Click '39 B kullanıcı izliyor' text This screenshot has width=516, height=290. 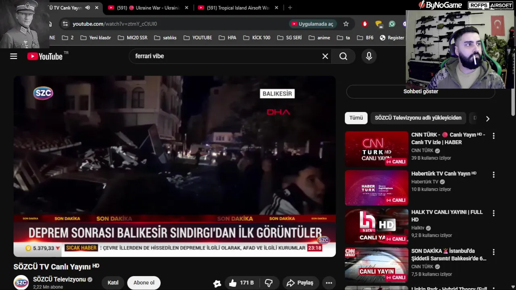click(431, 158)
